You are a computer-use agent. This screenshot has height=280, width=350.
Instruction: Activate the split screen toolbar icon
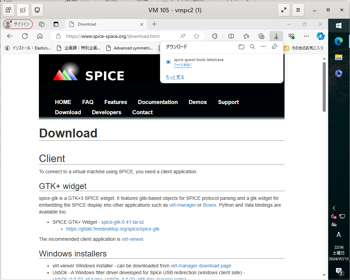[231, 36]
